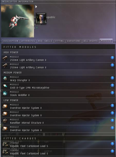Click the Gistii MicroWarpdrive module icon
This screenshot has height=157, width=116.
coord(5,86)
